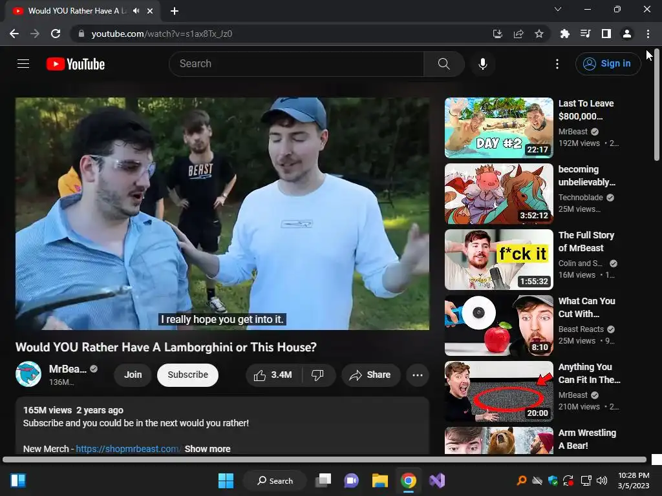
Task: Open Anything You Can Fit In thumbnail
Action: [x=498, y=391]
